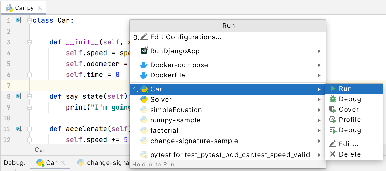The image size is (386, 171).
Task: Click the gutter icon beside class Car
Action: tap(18, 20)
